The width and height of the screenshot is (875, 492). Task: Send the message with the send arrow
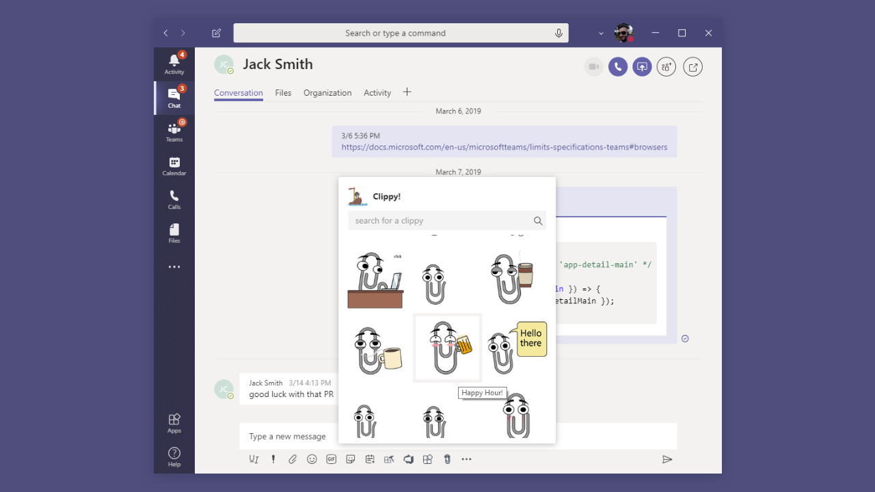pyautogui.click(x=667, y=459)
